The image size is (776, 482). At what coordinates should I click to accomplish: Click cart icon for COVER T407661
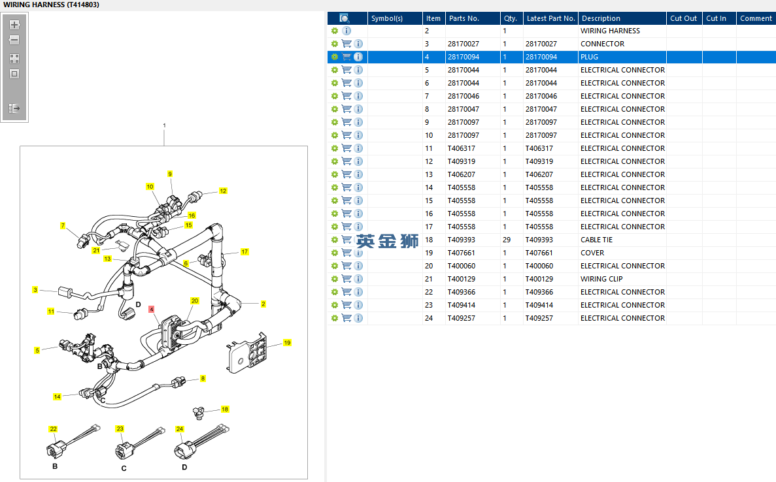(346, 253)
